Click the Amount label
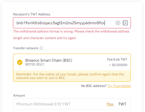Viewport: 145px width, 112px height. (x=19, y=95)
